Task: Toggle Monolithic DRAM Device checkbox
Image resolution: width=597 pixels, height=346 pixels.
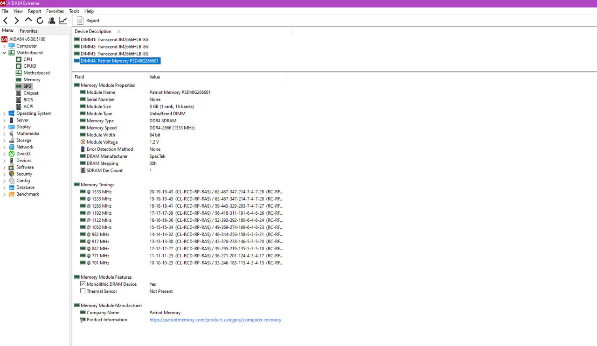Action: click(83, 284)
